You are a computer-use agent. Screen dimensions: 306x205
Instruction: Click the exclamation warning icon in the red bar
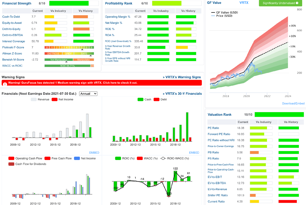(5, 84)
